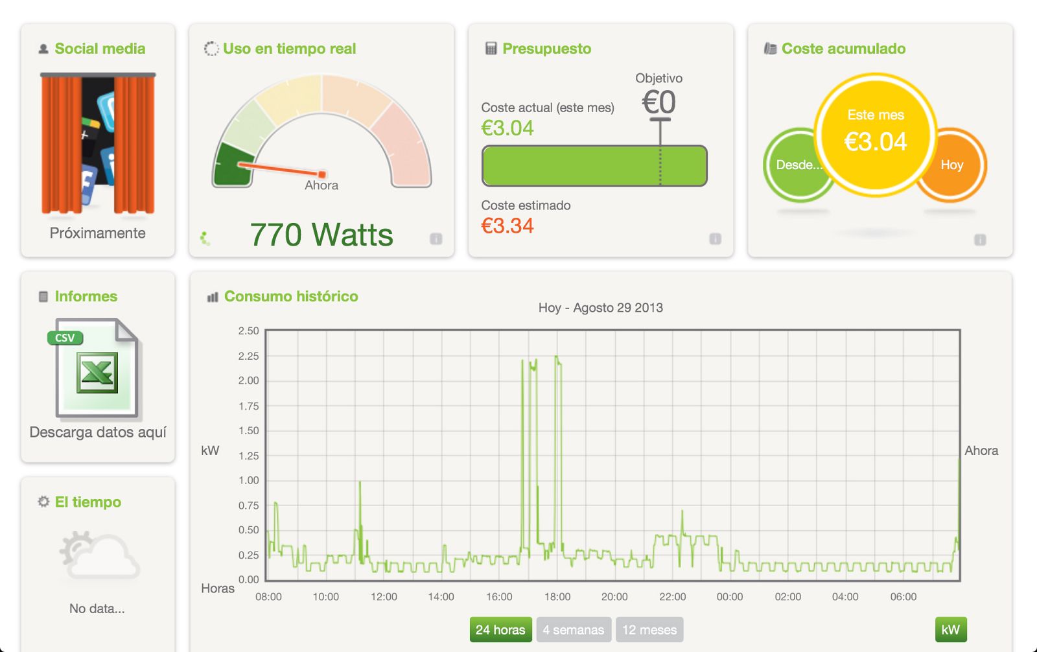Switch to the 4 semanas view
1037x652 pixels.
573,629
